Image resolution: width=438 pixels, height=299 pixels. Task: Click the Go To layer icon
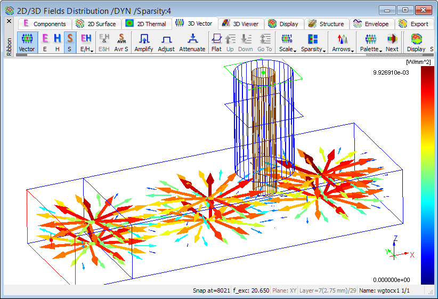pos(264,43)
